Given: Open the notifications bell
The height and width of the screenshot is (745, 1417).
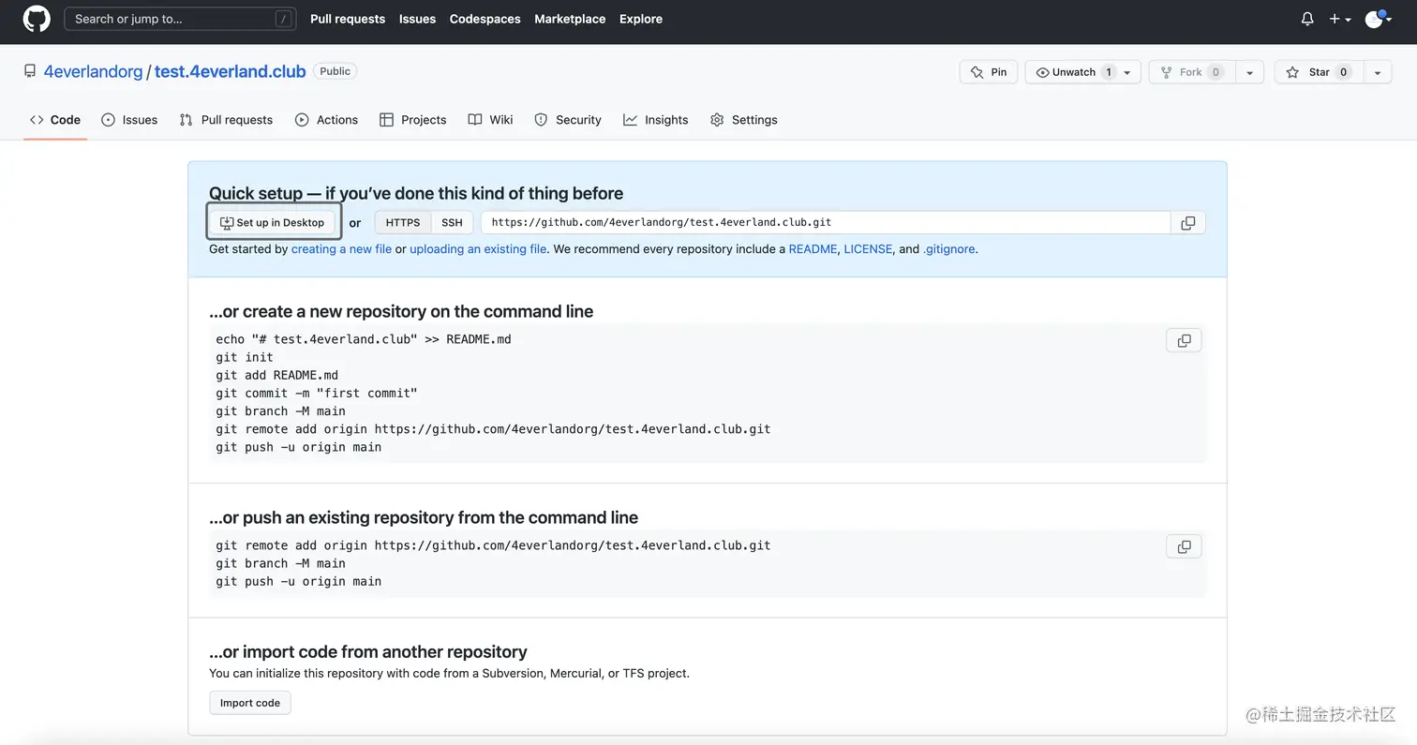Looking at the screenshot, I should [1307, 19].
